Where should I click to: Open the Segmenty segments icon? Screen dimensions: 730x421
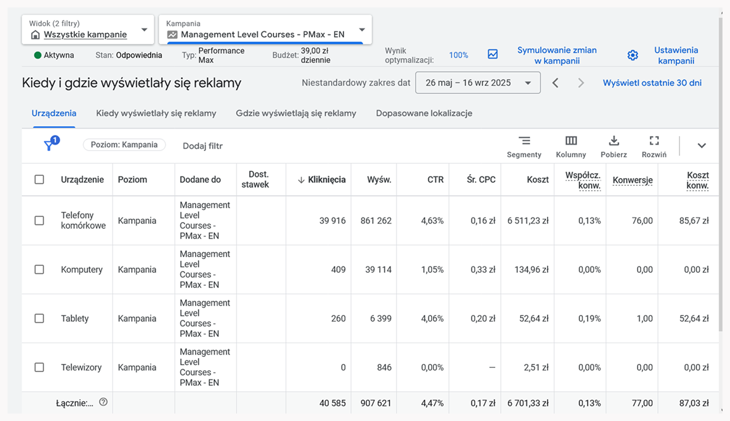pyautogui.click(x=524, y=141)
